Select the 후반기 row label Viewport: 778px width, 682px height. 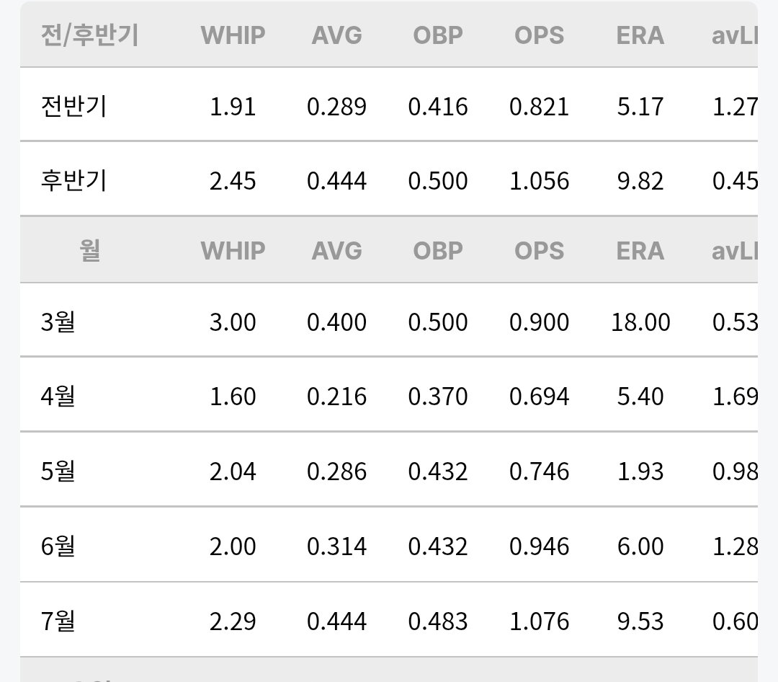74,180
